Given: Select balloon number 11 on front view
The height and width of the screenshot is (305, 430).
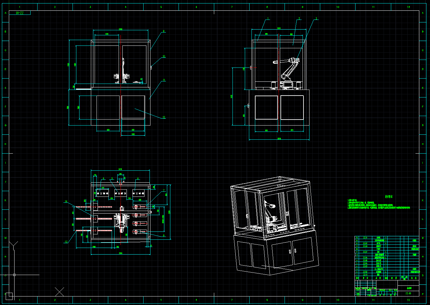Looking at the screenshot, I should (x=164, y=80).
